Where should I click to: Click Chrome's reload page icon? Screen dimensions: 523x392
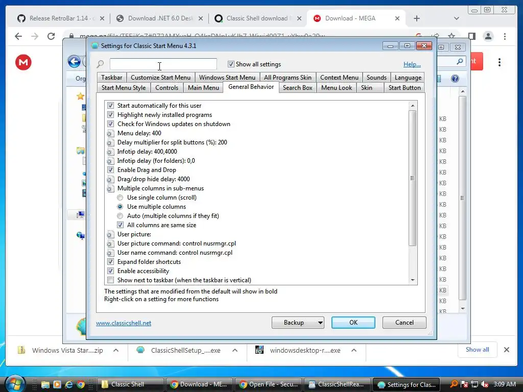pyautogui.click(x=51, y=36)
